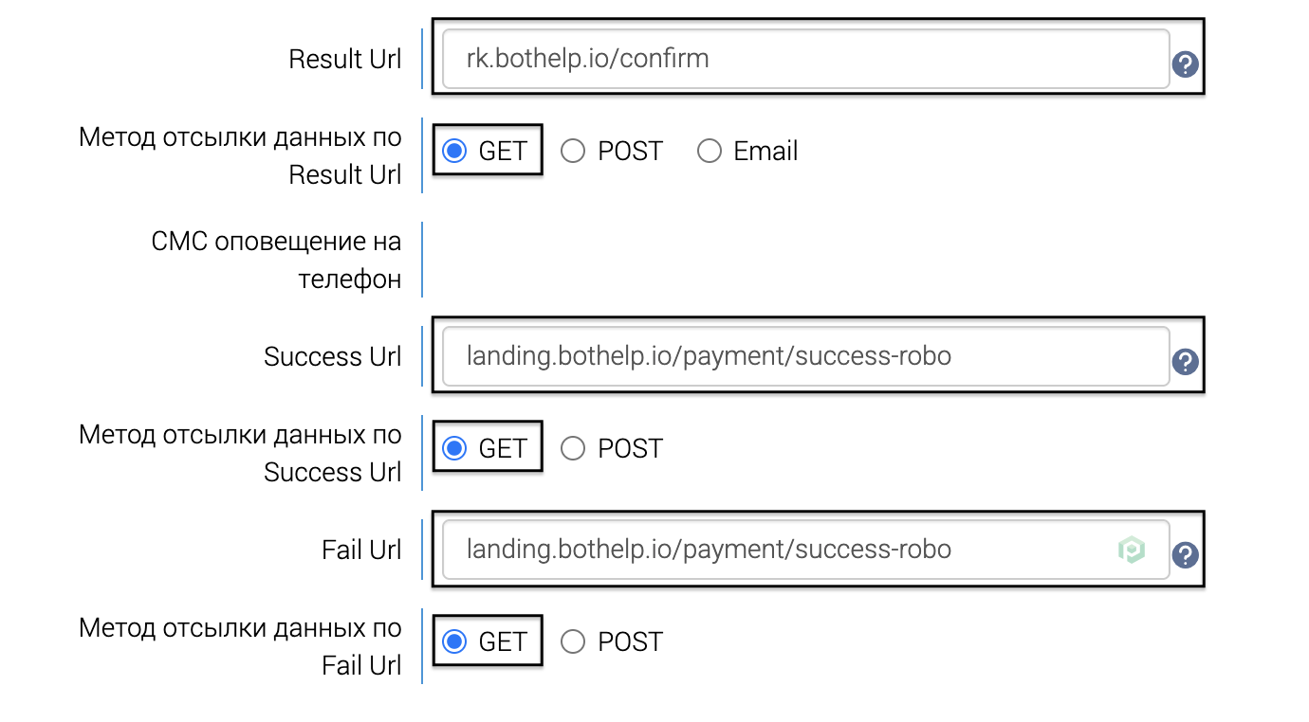Click "Метод отсылки данных по Result Url" label
Screen dimensions: 1309x722
coord(240,155)
